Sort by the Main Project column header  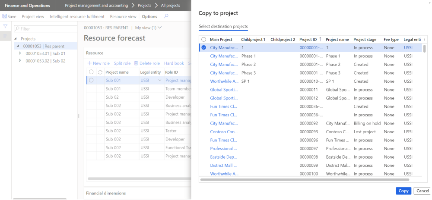coord(221,40)
